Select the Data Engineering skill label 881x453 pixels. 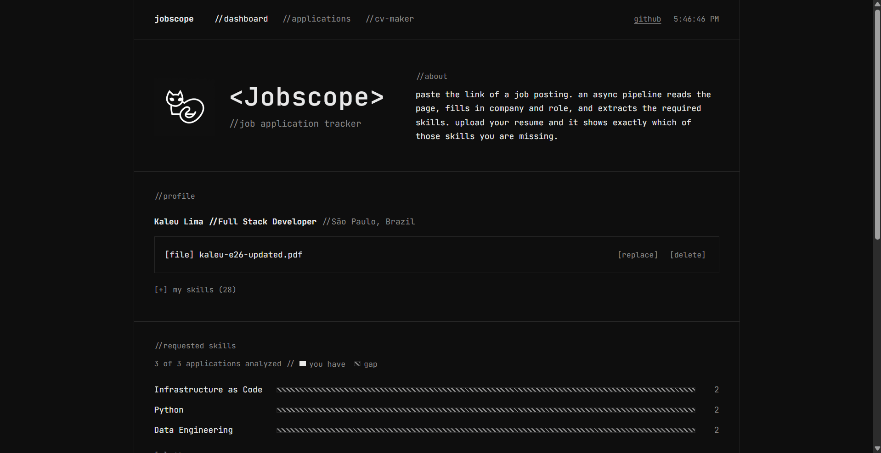tap(193, 430)
